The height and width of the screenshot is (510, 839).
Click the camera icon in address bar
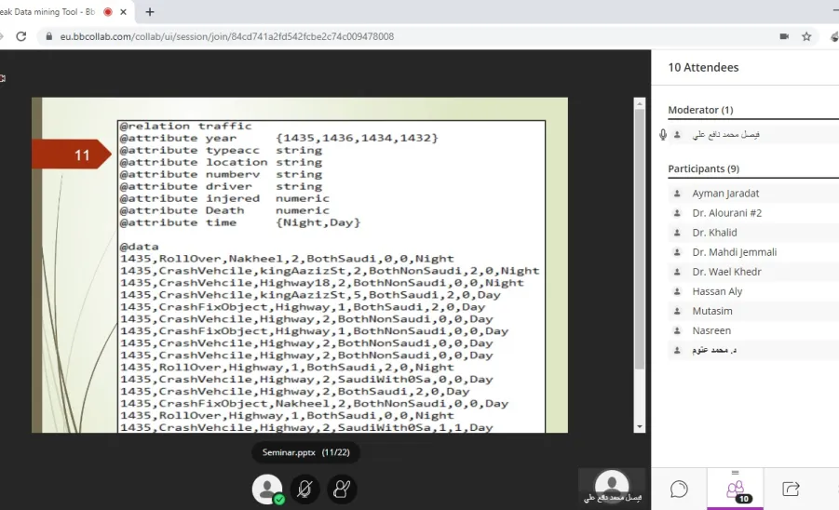pos(784,36)
